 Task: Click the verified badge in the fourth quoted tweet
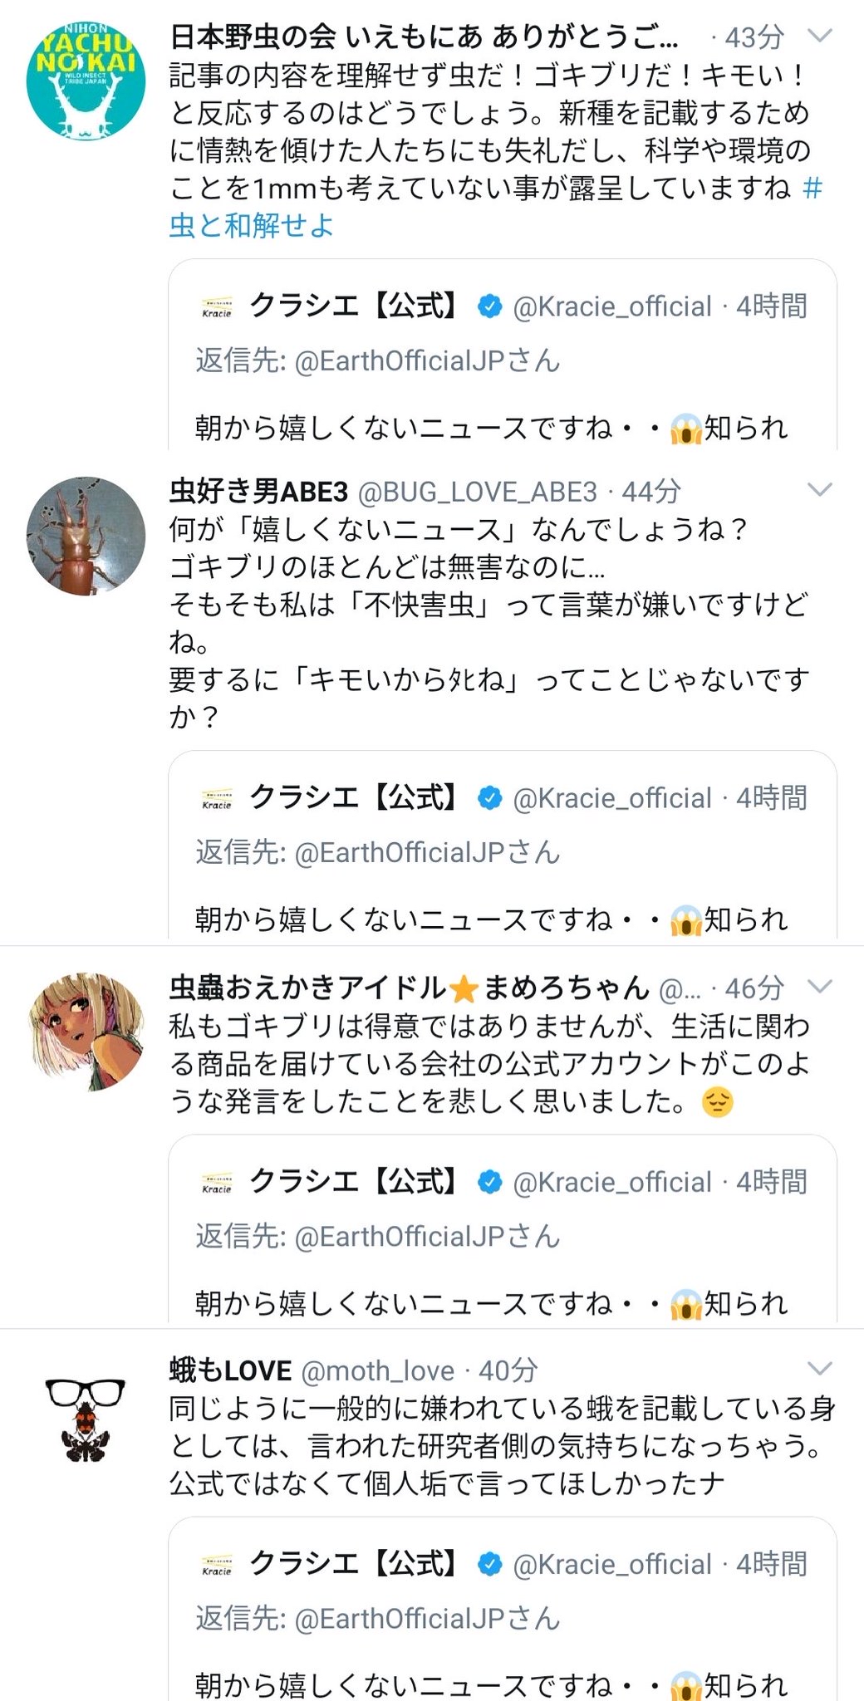coord(490,1564)
